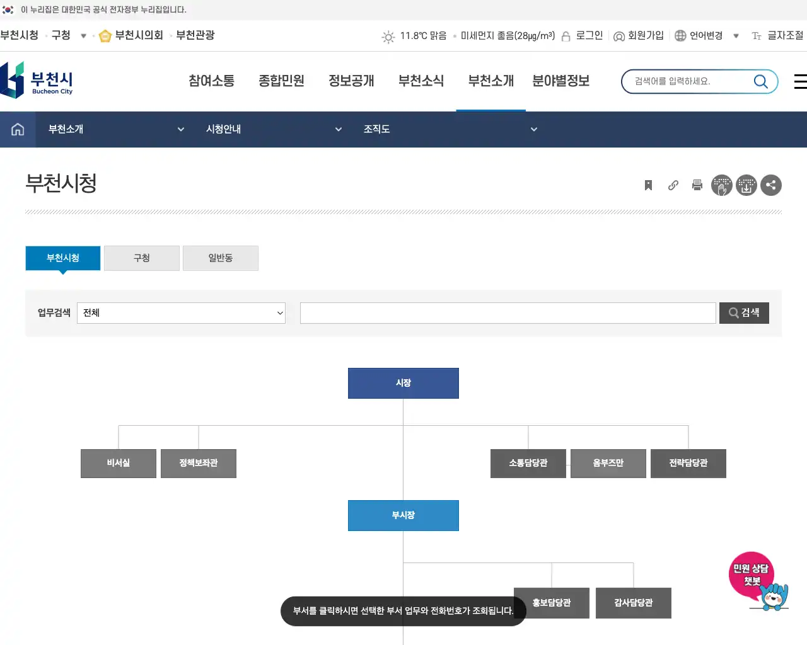
Task: Open the 언어변경 language dropdown arrow
Action: (x=736, y=36)
